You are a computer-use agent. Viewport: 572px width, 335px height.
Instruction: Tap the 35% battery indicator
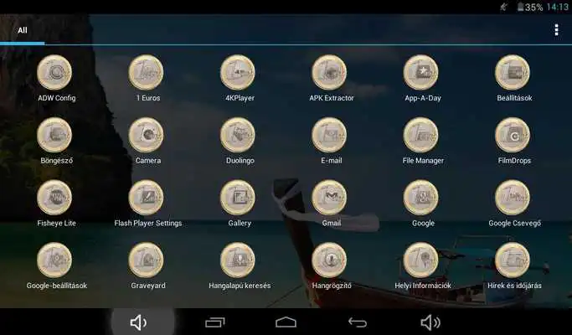coord(531,7)
